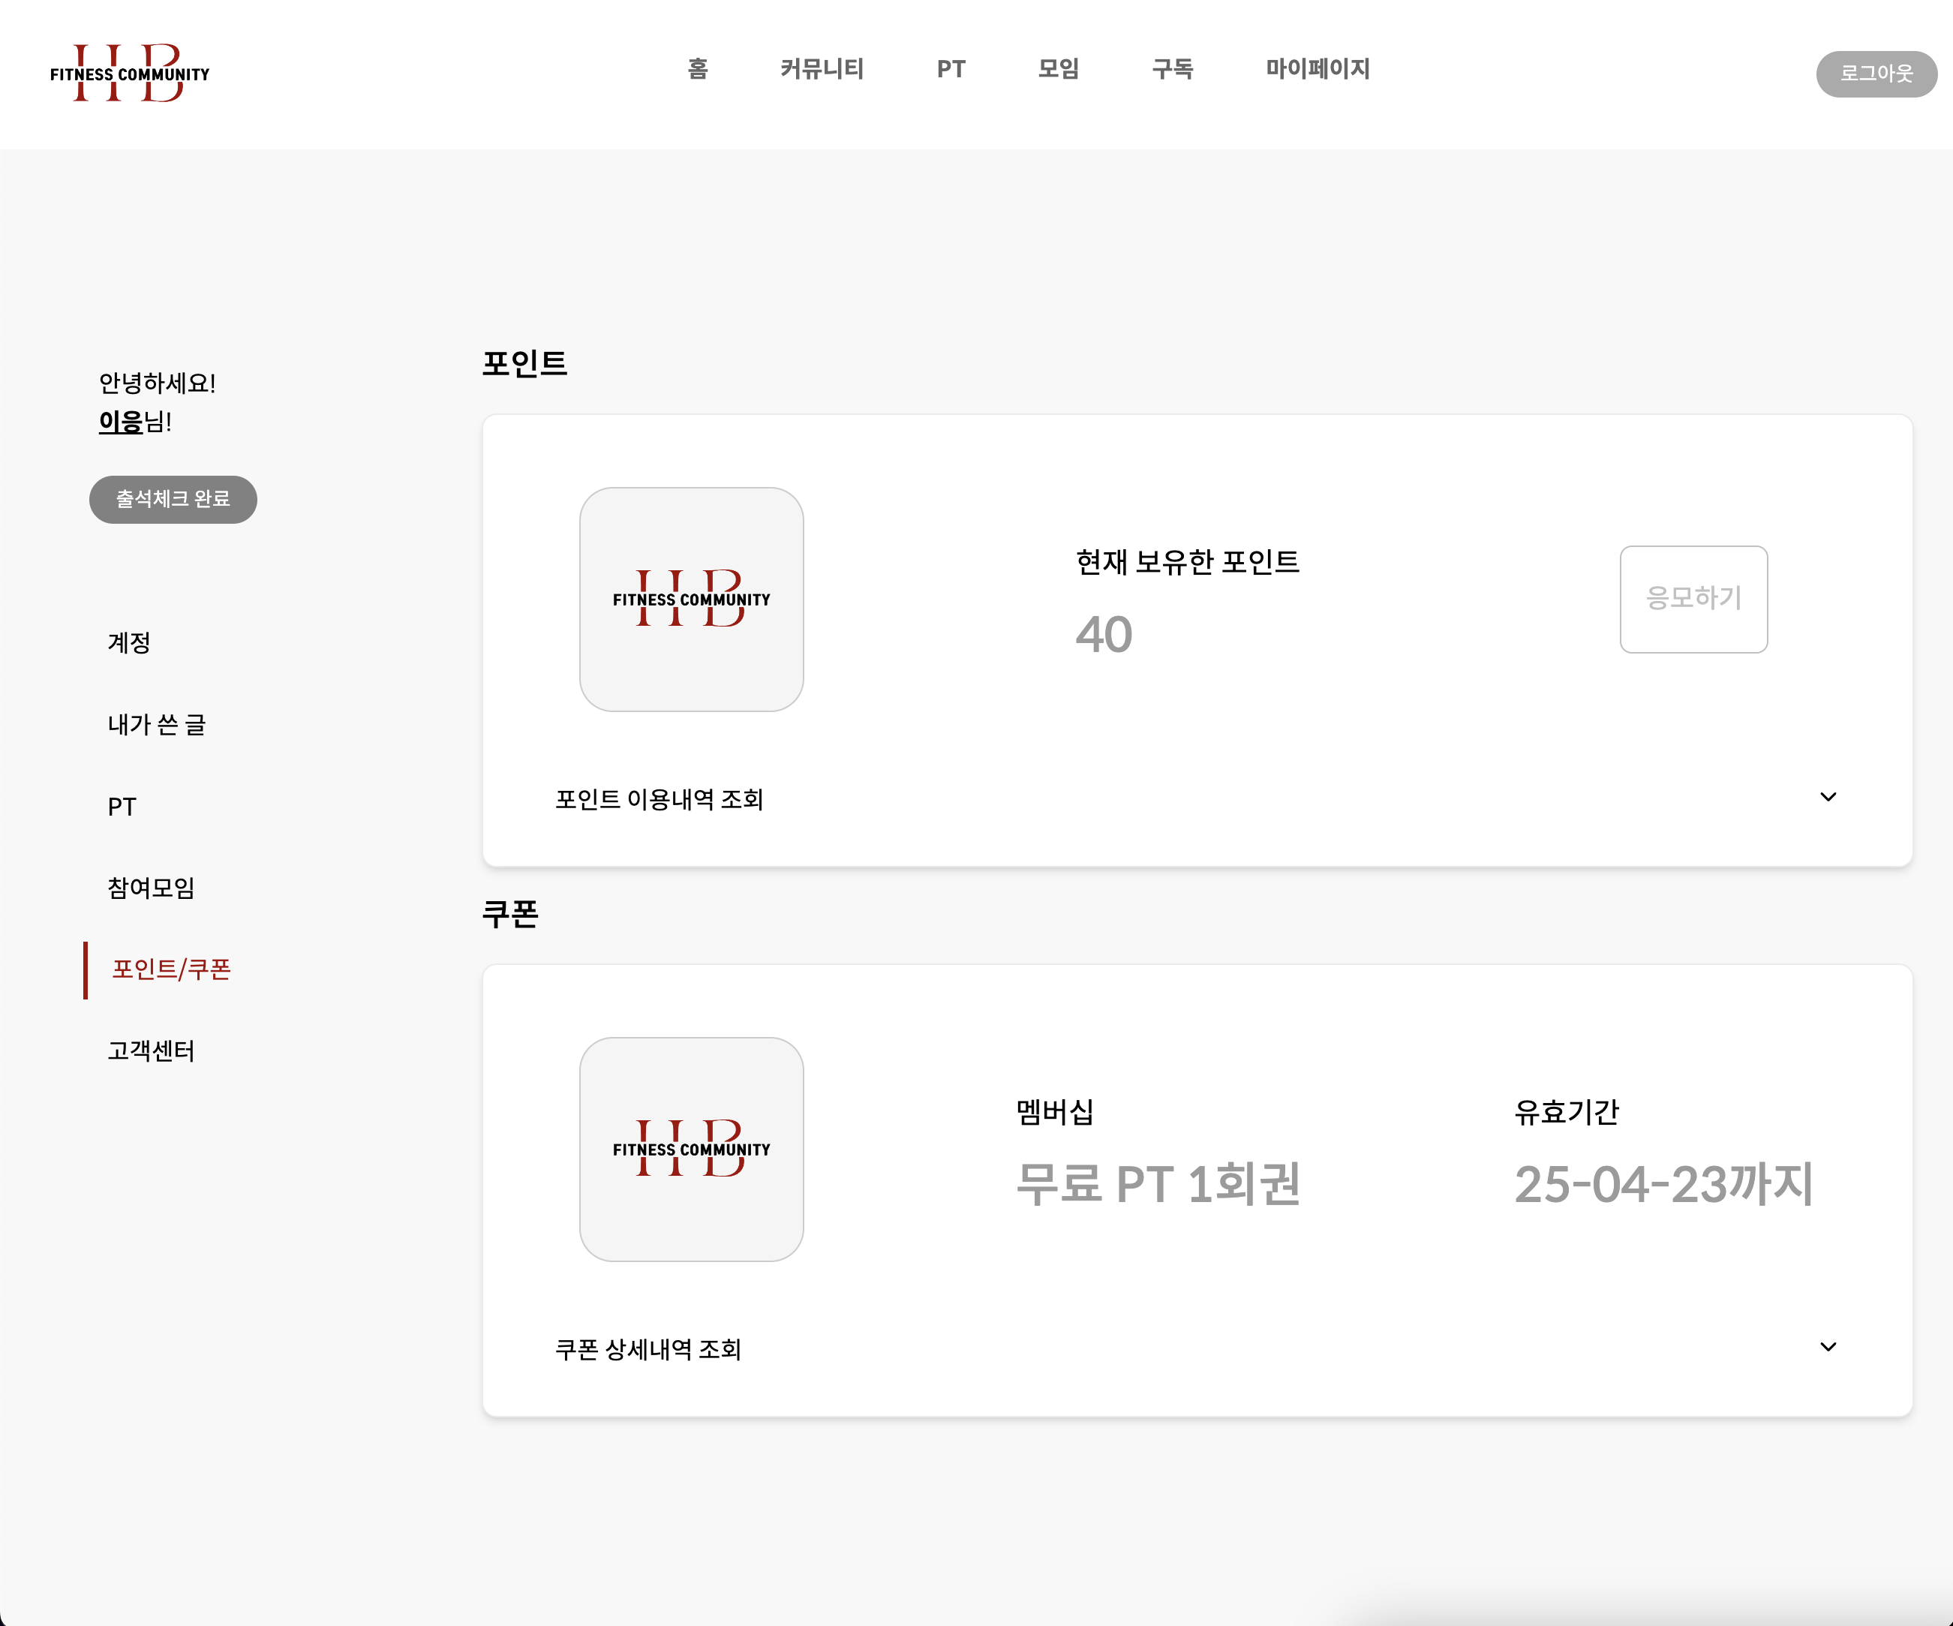1953x1626 pixels.
Task: Collapse the coupon details chevron
Action: tap(1828, 1347)
